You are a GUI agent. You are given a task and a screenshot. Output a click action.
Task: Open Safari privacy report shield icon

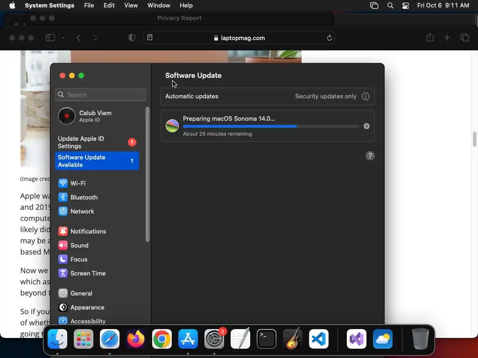[132, 38]
